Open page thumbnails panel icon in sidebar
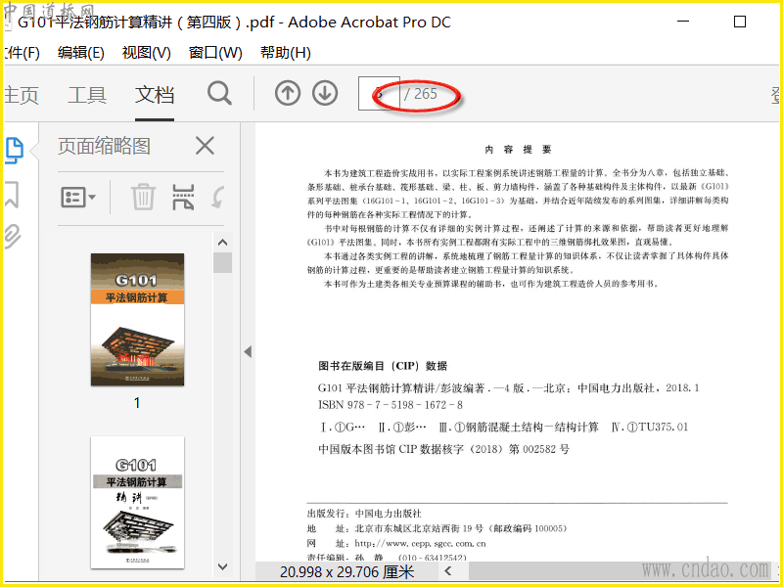The image size is (783, 587). coord(15,151)
